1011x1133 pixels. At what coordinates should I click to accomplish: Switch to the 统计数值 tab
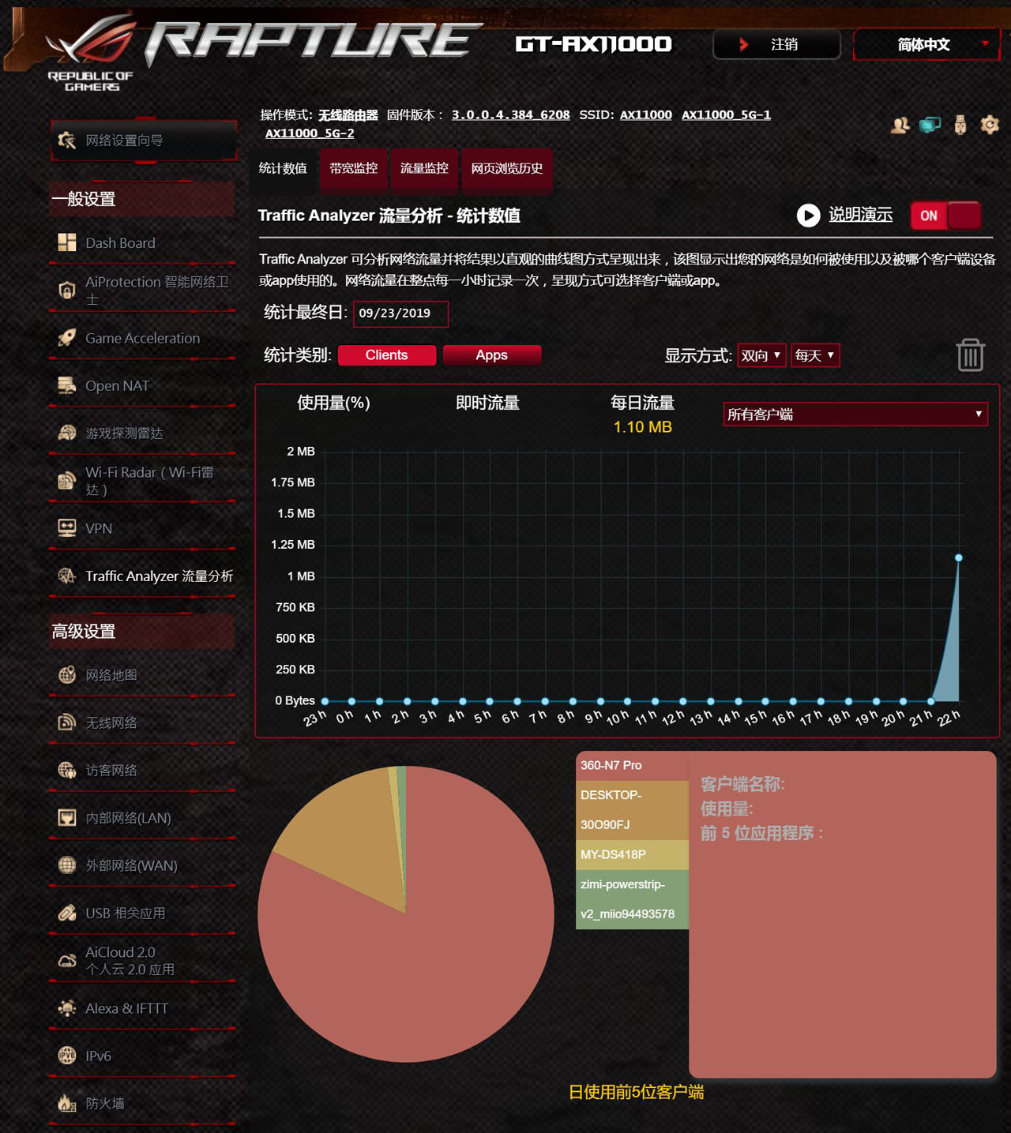pyautogui.click(x=283, y=168)
